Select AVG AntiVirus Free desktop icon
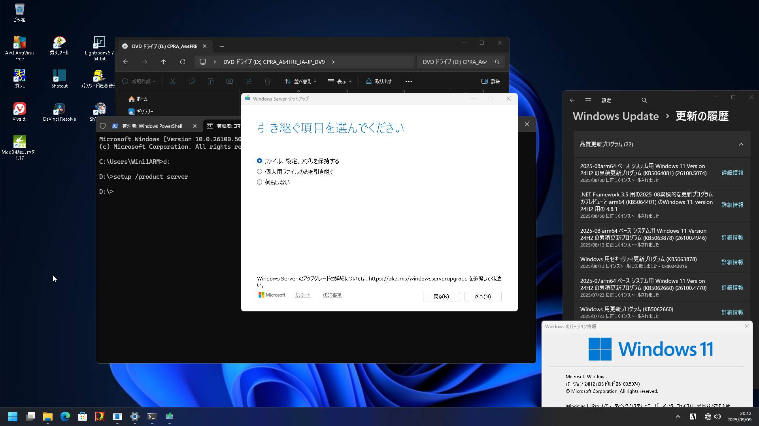 (19, 49)
